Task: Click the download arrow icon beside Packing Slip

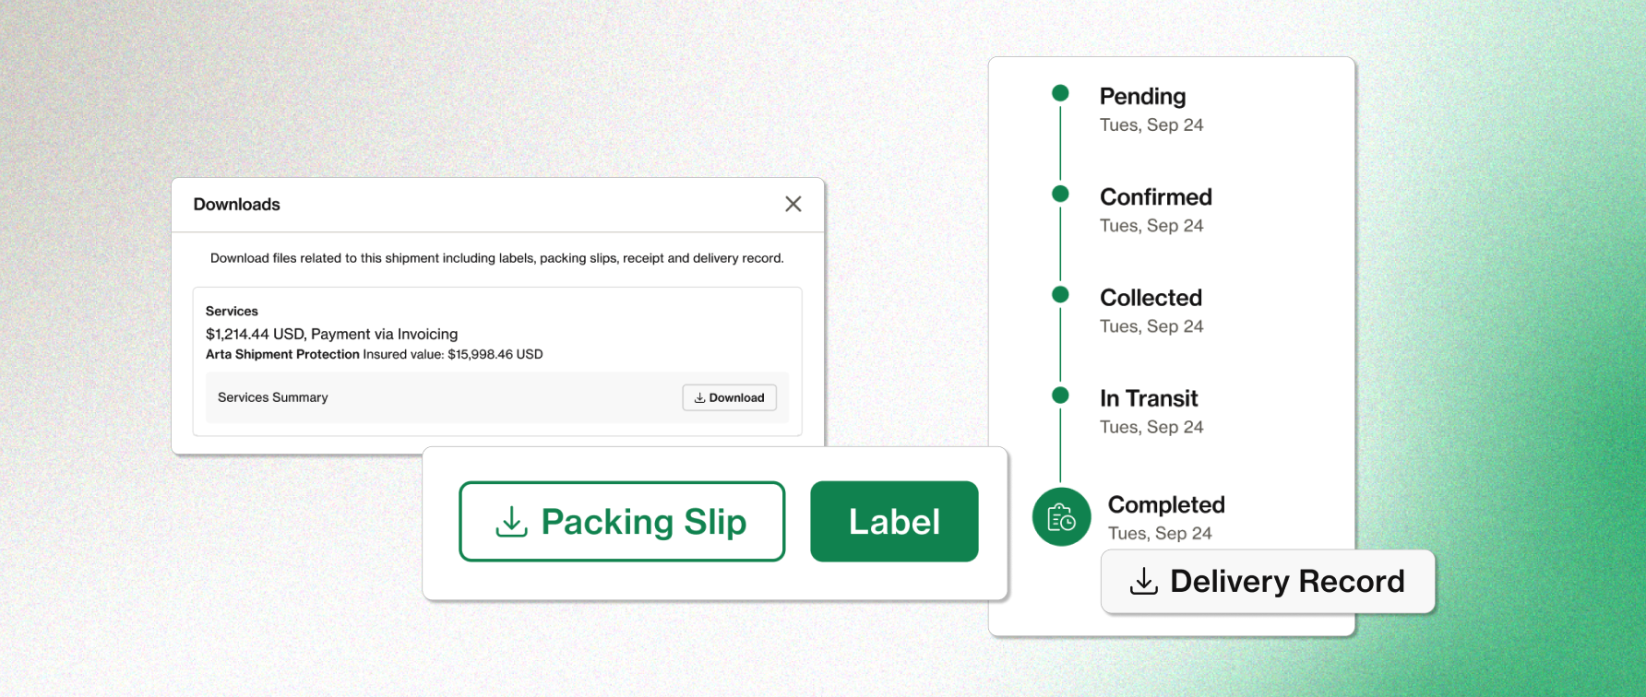Action: [x=511, y=522]
